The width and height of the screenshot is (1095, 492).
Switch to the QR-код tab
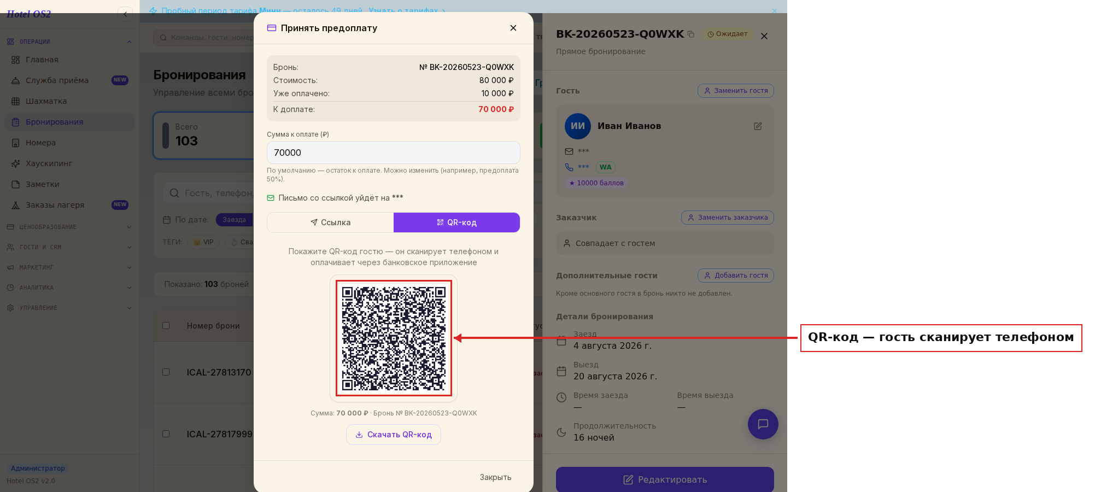click(456, 222)
